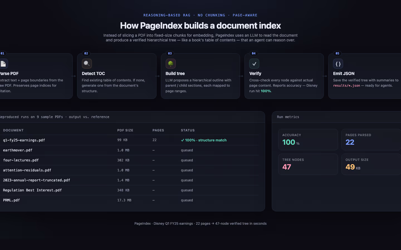Image resolution: width=401 pixels, height=250 pixels.
Task: Click the PDF SIZE column header
Action: tap(125, 130)
